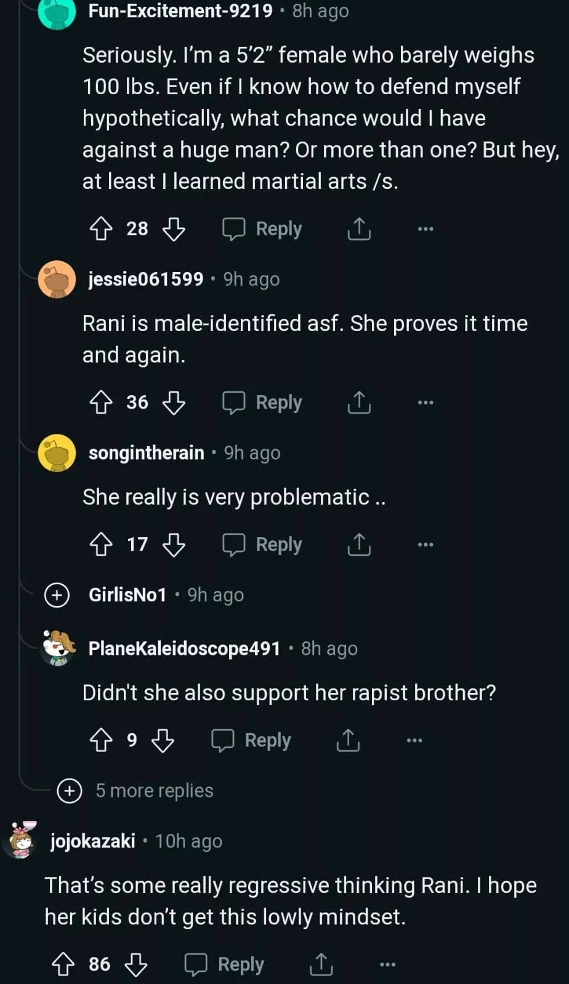Image resolution: width=569 pixels, height=984 pixels.
Task: Open more options on jojokazaki's comment
Action: tap(387, 964)
